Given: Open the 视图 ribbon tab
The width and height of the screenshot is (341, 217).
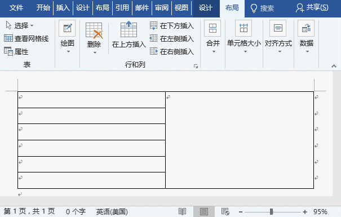Looking at the screenshot, I should pos(181,8).
